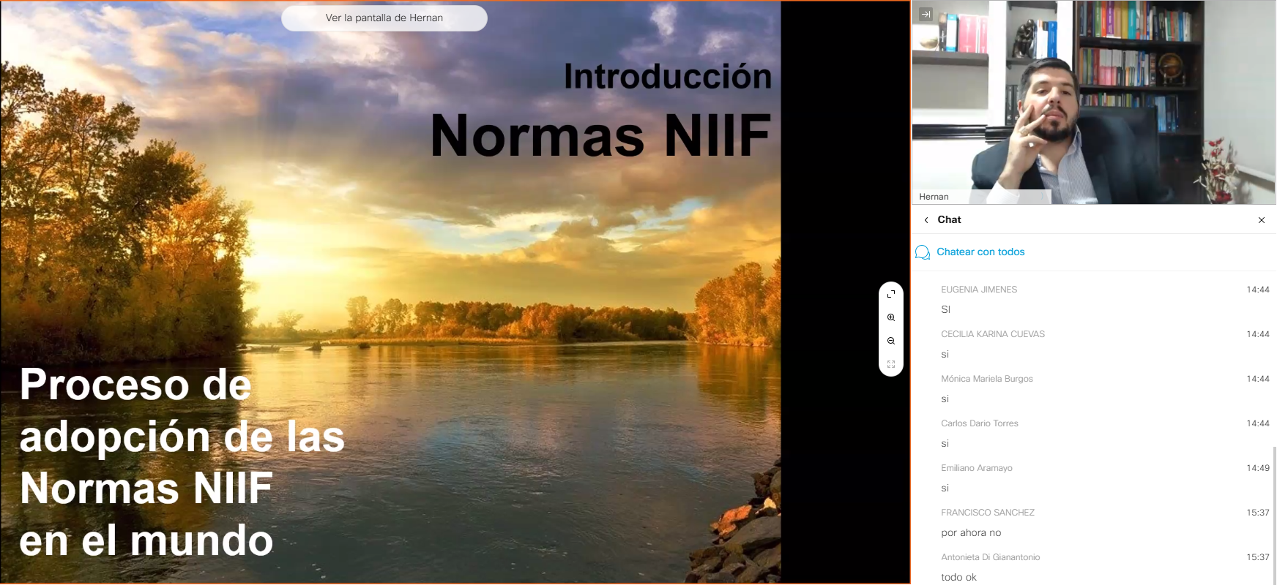Close the Chat panel
The width and height of the screenshot is (1277, 585).
click(1262, 220)
